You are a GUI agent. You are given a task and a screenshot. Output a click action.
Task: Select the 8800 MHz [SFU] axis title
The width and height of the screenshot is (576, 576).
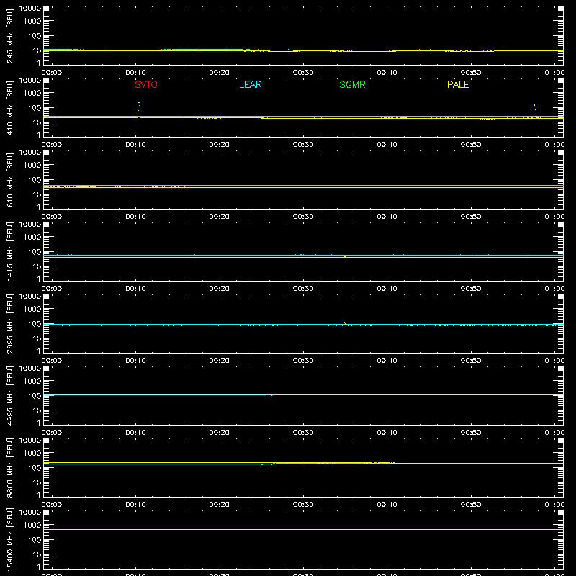pos(10,467)
